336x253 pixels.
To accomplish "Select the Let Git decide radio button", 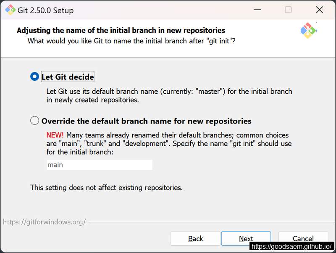I will pos(34,76).
